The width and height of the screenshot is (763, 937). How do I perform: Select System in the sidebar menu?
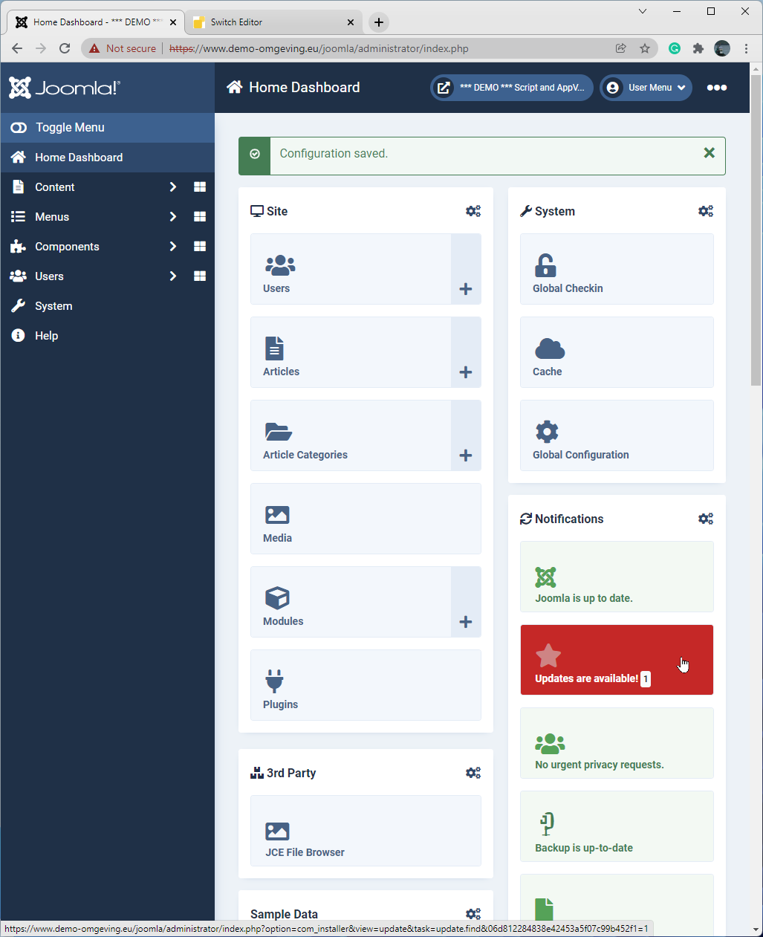tap(53, 306)
